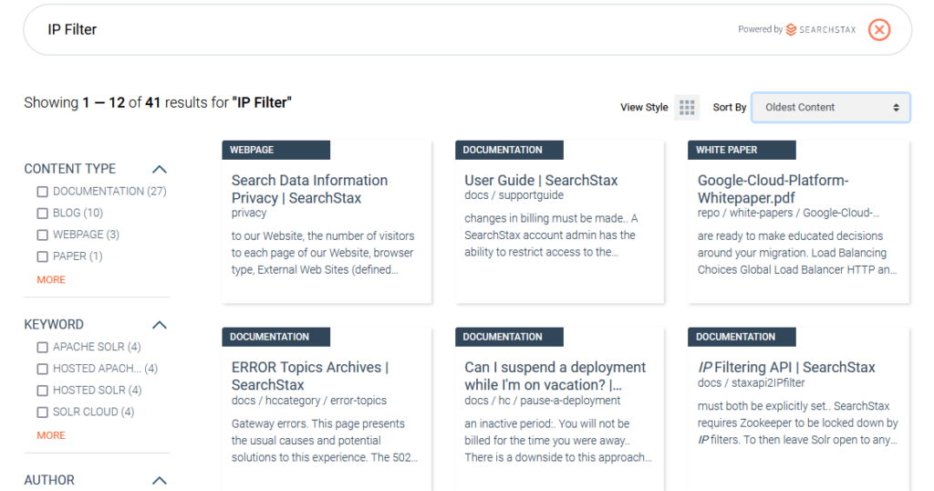Select the Solr Cloud keyword checkbox
This screenshot has height=491, width=934.
point(42,412)
